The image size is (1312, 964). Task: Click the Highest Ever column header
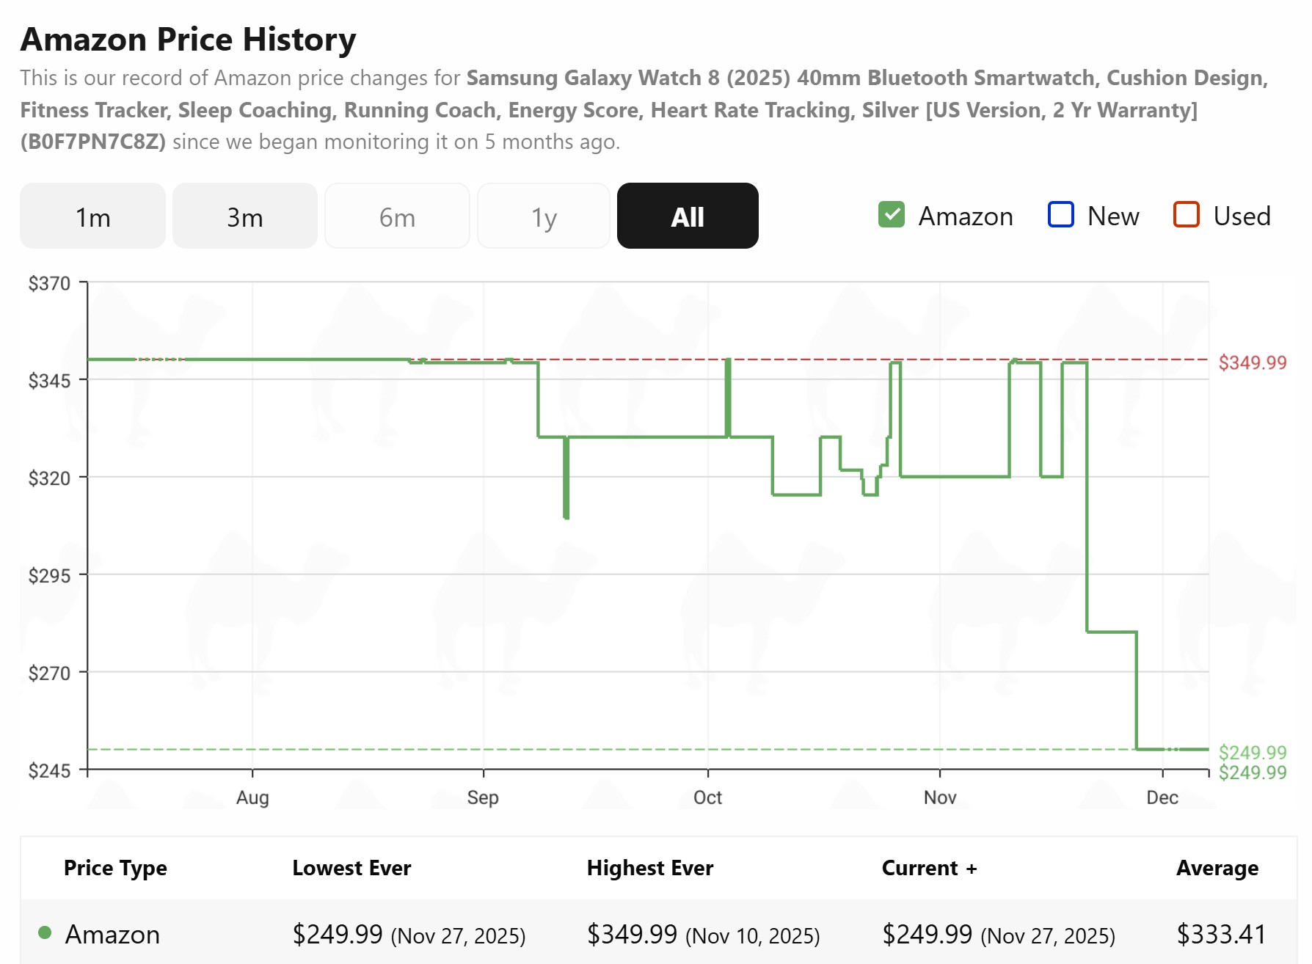[649, 868]
